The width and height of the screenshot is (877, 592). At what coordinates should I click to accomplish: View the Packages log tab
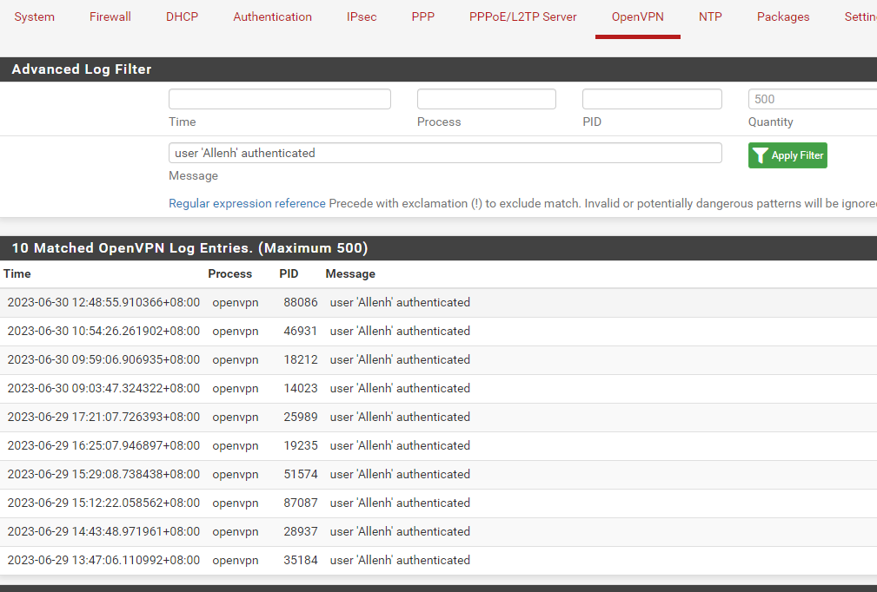(783, 16)
